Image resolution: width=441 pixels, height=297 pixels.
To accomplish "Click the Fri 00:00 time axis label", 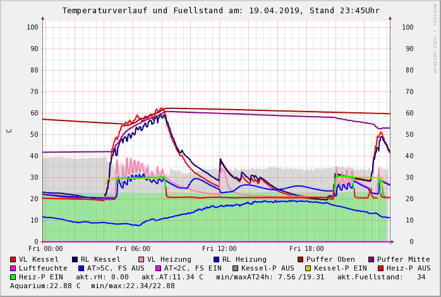I will pos(45,249).
